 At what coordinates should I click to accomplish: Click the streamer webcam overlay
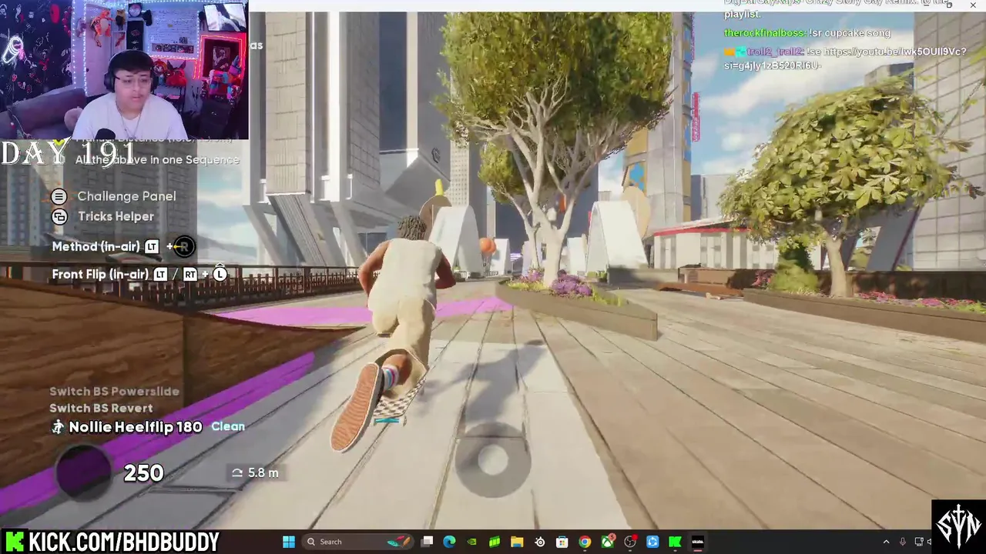coord(124,69)
